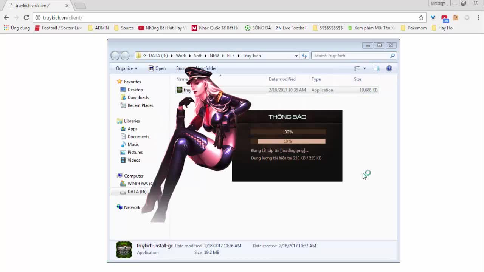Screen dimensions: 484x272
Task: Click the orange face extension icon
Action: pos(456,18)
